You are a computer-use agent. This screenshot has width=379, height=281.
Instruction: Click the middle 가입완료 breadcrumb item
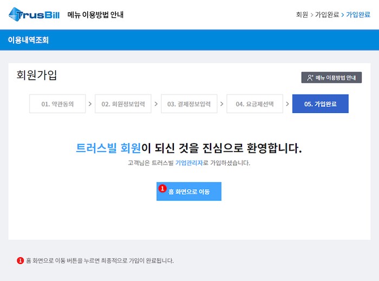pos(327,15)
